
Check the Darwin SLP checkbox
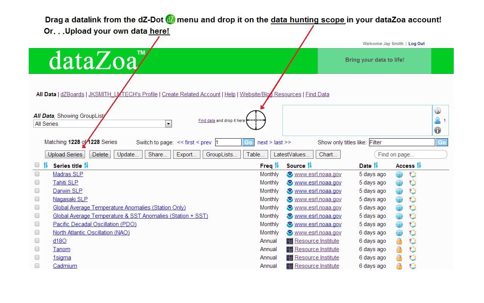point(37,191)
